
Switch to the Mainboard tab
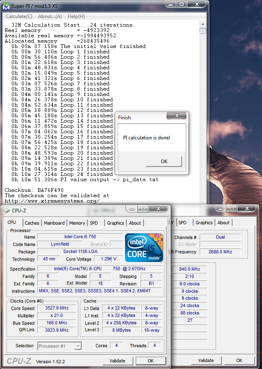(54, 223)
